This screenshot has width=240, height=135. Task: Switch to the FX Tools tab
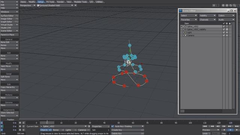[50, 2]
